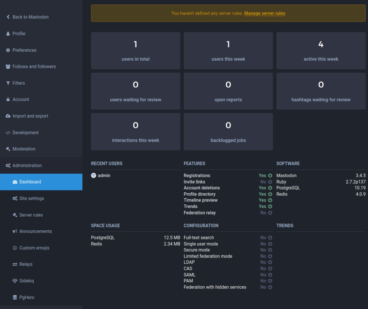This screenshot has height=309, width=368.
Task: Select Server rules menu item
Action: pyautogui.click(x=31, y=215)
